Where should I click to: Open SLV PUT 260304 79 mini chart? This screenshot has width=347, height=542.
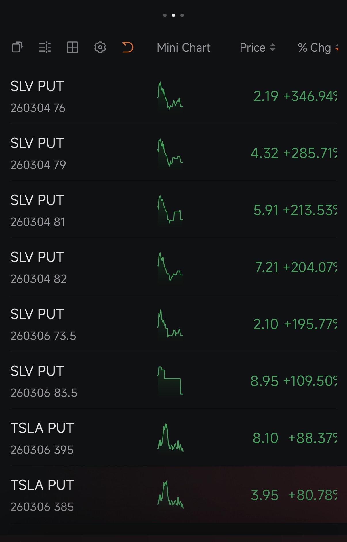170,153
